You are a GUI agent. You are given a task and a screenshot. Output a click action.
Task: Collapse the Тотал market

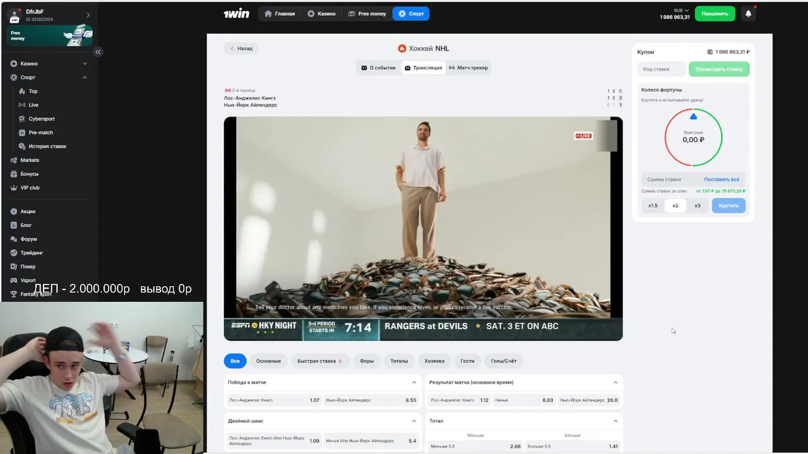pyautogui.click(x=615, y=421)
